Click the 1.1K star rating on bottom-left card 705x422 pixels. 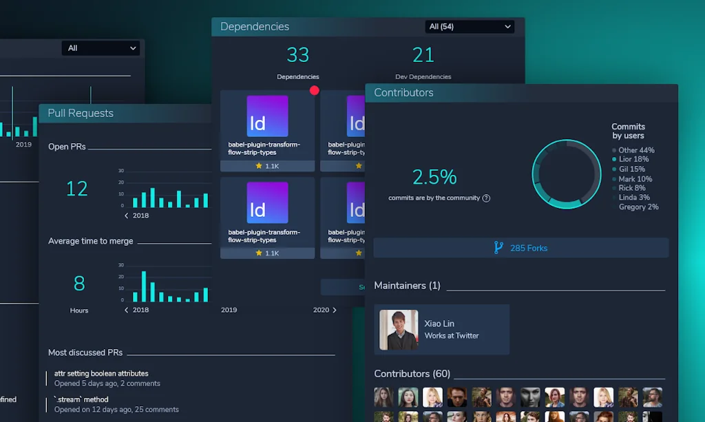(267, 253)
